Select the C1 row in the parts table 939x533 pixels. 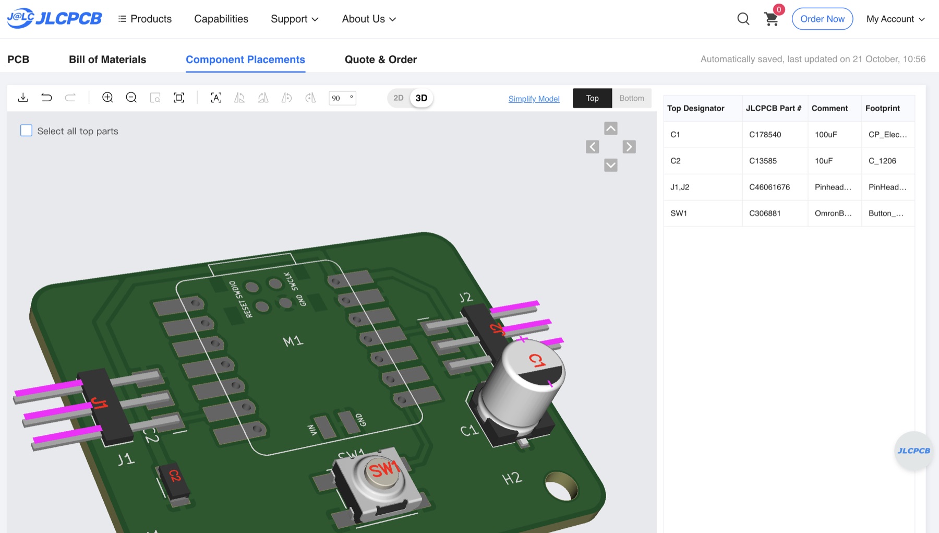tap(789, 135)
